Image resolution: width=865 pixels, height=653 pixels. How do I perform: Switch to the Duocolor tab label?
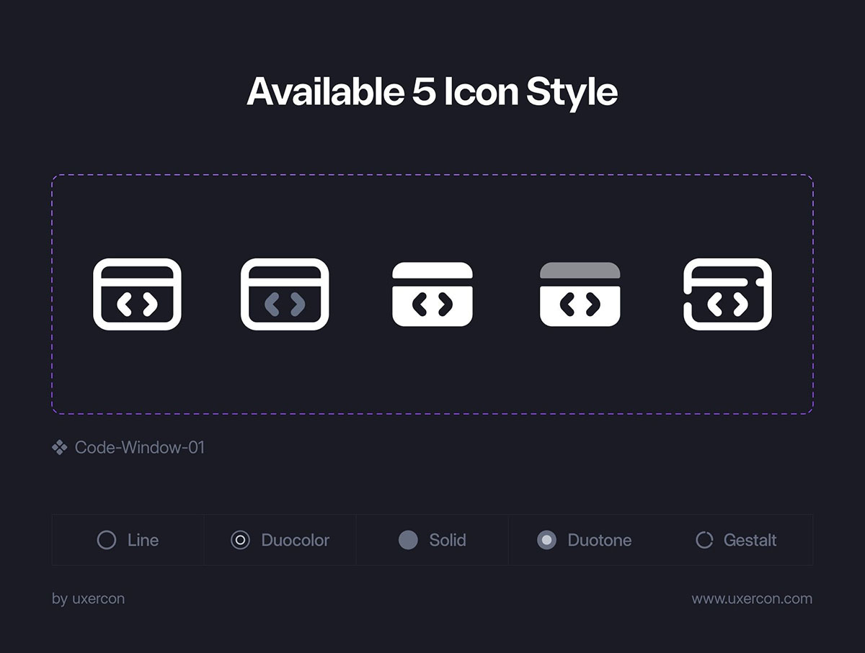296,540
